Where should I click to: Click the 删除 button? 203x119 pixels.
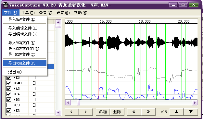[x=117, y=112]
